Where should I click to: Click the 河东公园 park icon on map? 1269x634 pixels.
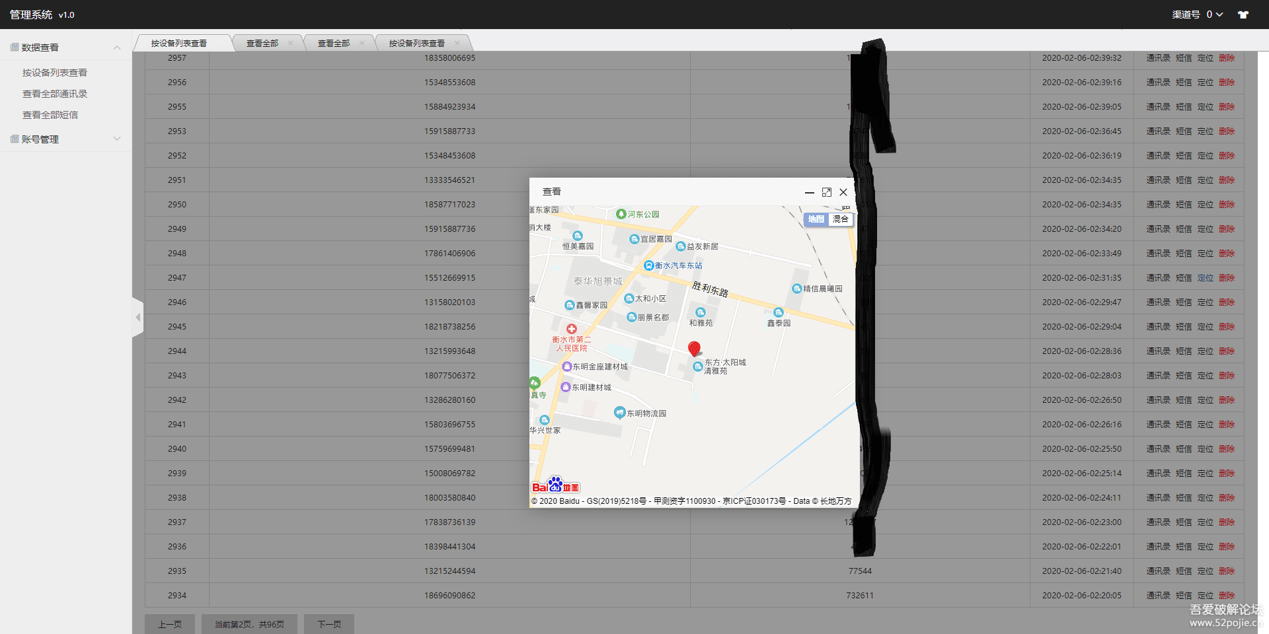coord(621,214)
